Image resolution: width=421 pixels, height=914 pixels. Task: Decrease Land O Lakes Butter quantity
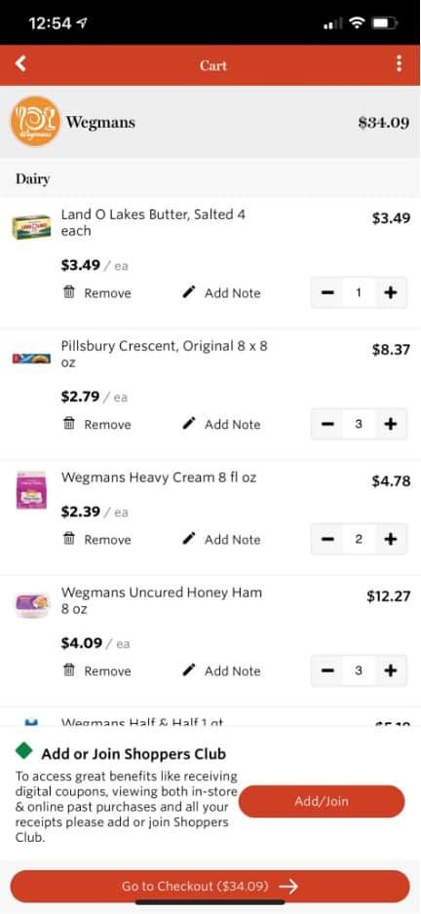pyautogui.click(x=327, y=292)
